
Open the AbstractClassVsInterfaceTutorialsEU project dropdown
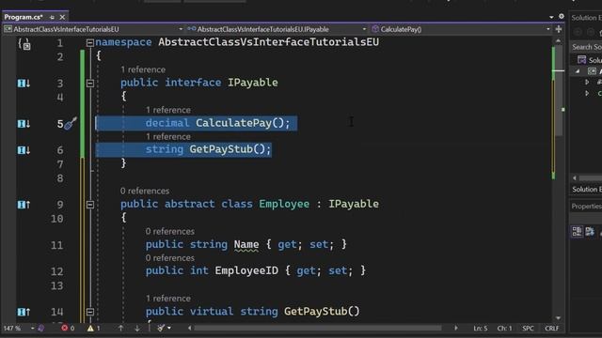coord(93,29)
